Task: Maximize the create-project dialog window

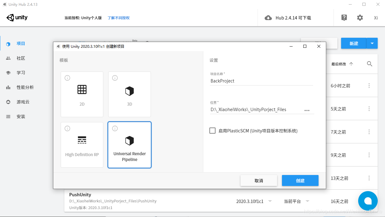Action: point(305,46)
